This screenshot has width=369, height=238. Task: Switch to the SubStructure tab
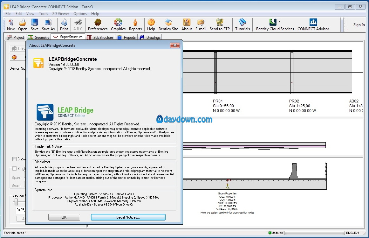(x=100, y=37)
